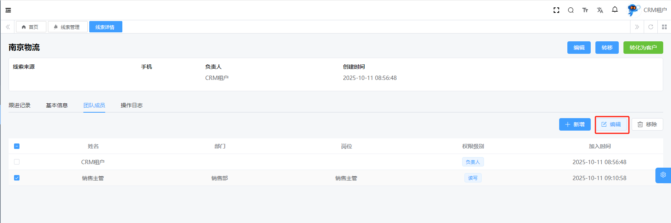Open the notification bell
Screen dimensions: 671x223
(x=615, y=10)
